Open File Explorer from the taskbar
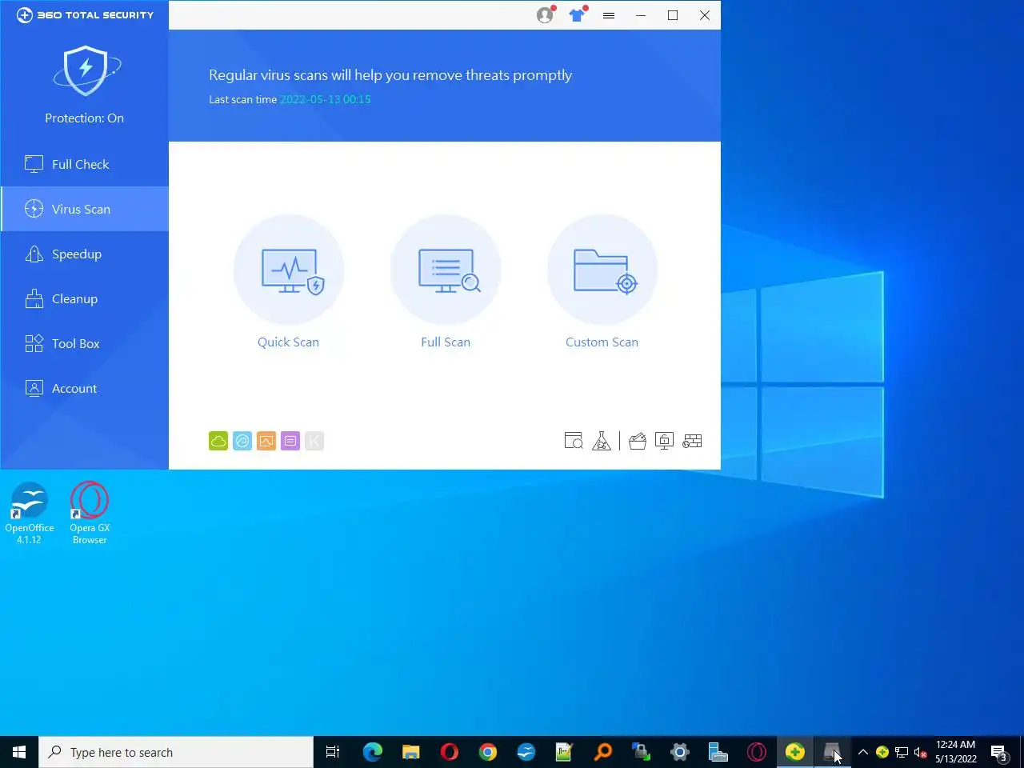Image resolution: width=1024 pixels, height=768 pixels. pyautogui.click(x=410, y=752)
